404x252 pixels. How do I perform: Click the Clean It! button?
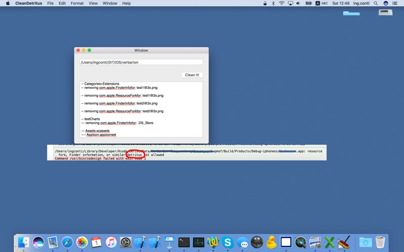(192, 75)
